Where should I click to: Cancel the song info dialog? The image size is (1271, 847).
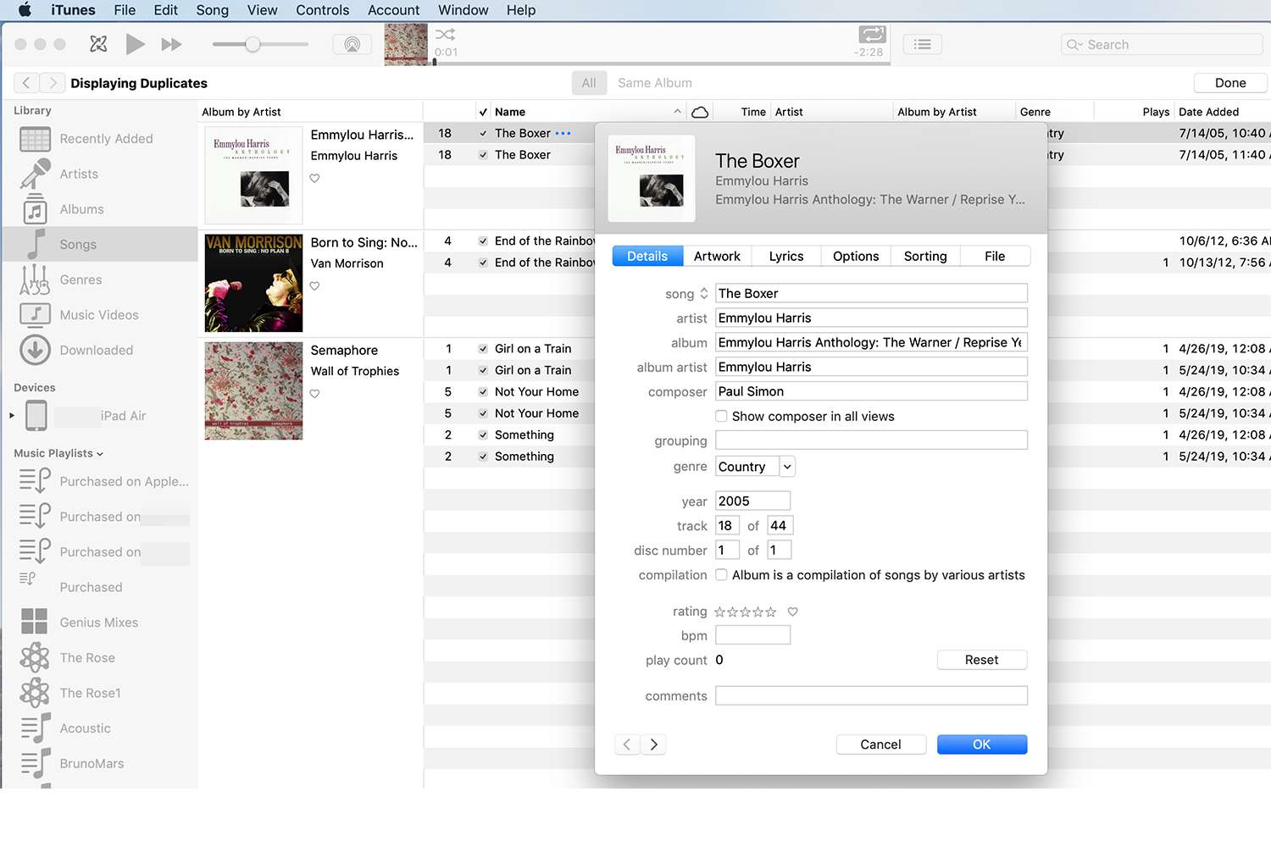tap(880, 745)
